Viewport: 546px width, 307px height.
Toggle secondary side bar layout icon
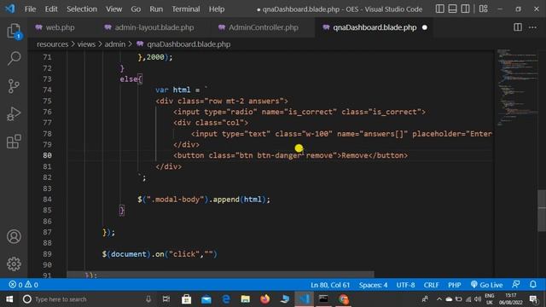[x=465, y=9]
